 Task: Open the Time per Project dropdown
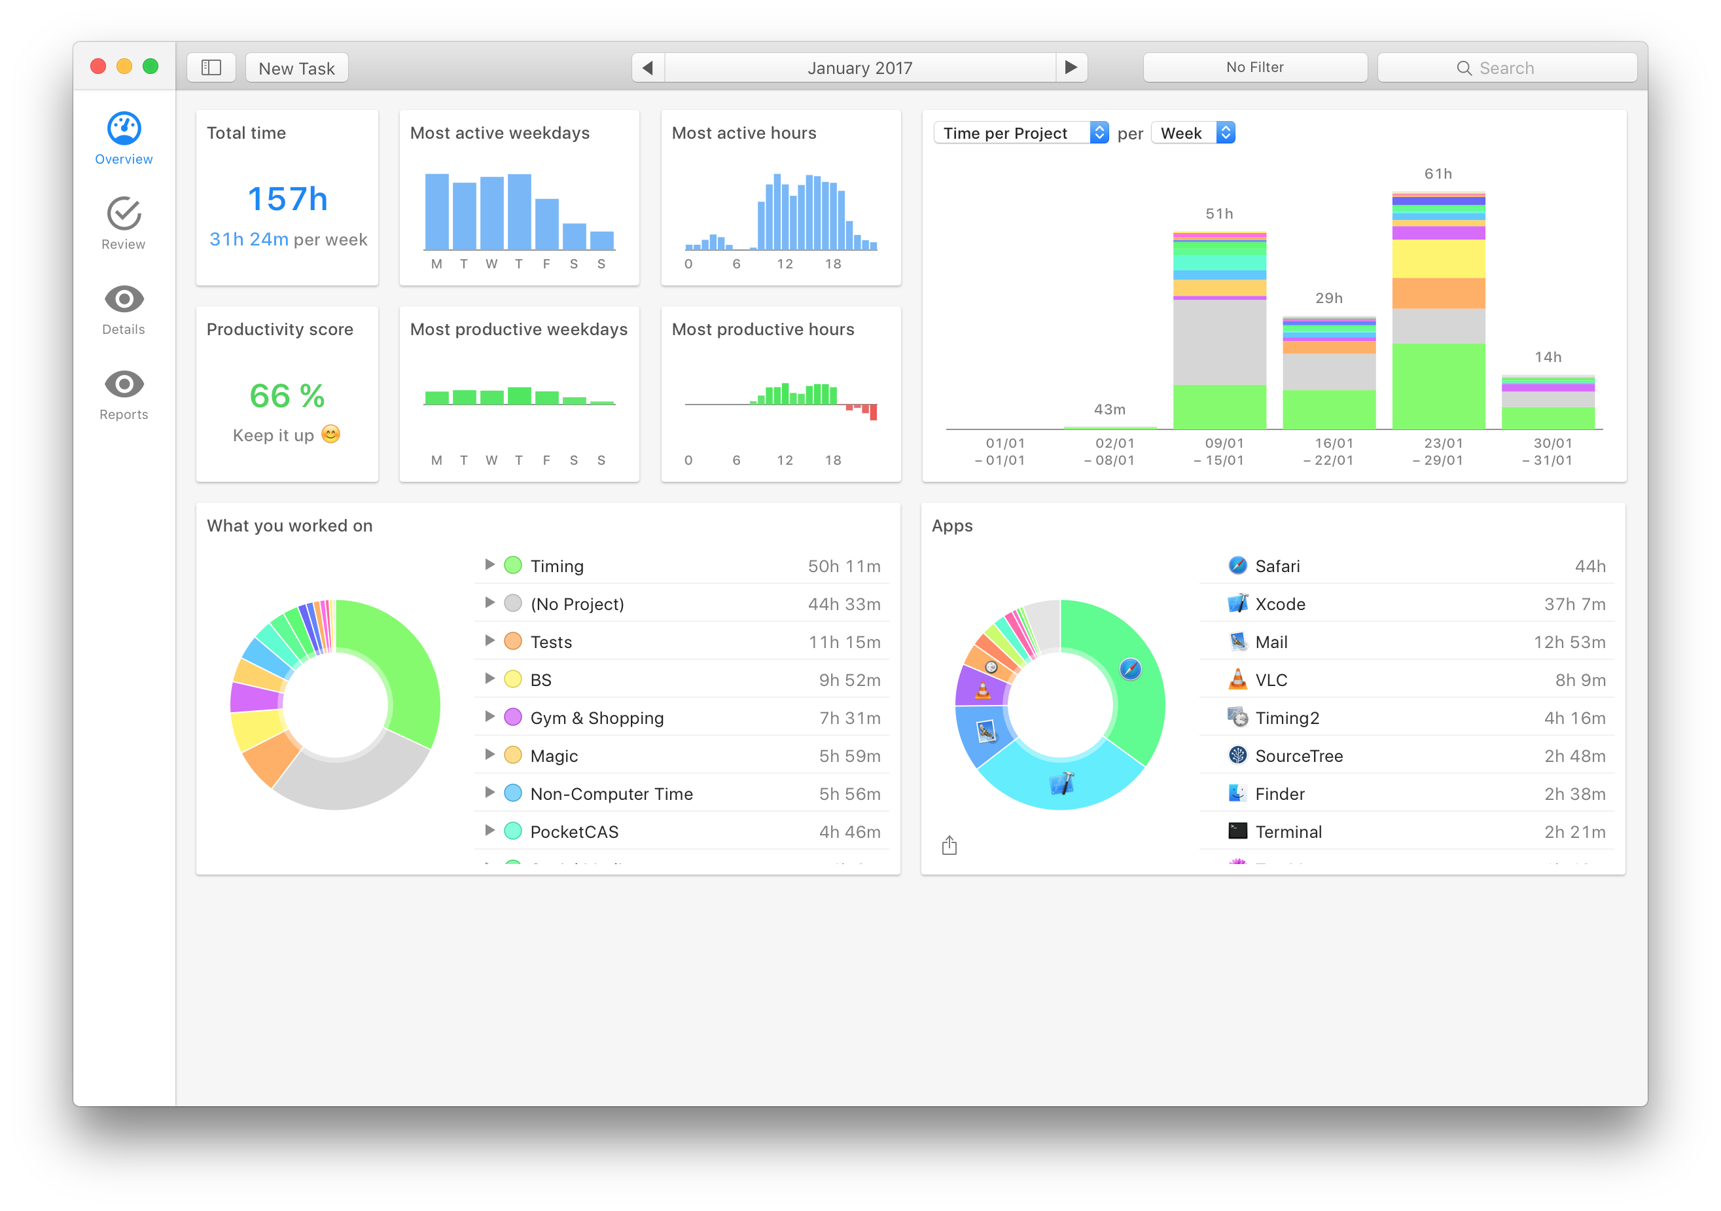(1021, 133)
